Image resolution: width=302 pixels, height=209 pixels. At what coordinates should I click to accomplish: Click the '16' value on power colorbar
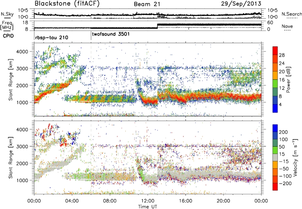pyautogui.click(x=282, y=80)
